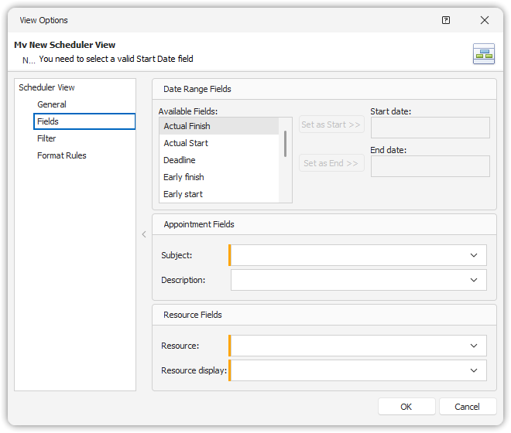The width and height of the screenshot is (511, 433).
Task: Open the Subject dropdown
Action: point(474,255)
